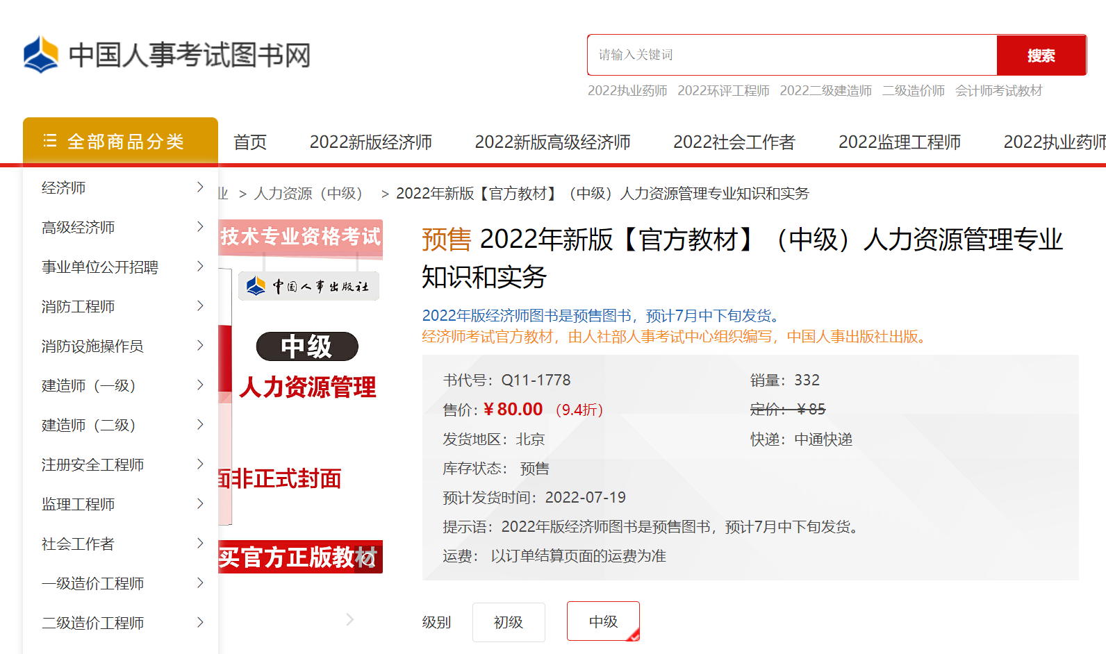The width and height of the screenshot is (1106, 654).
Task: Click the breadcrumb book title text
Action: click(x=602, y=193)
